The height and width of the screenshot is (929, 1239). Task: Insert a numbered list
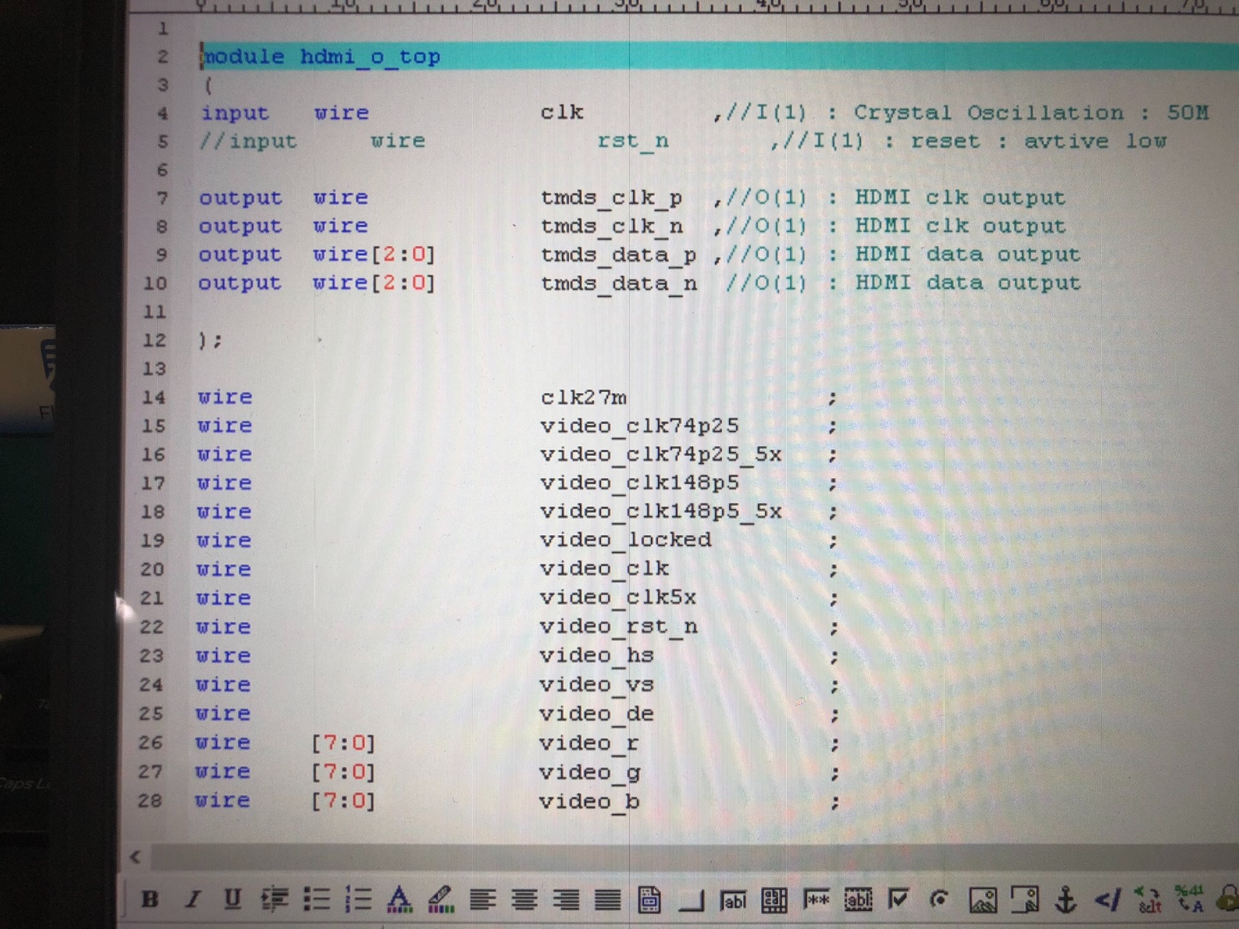pyautogui.click(x=358, y=899)
